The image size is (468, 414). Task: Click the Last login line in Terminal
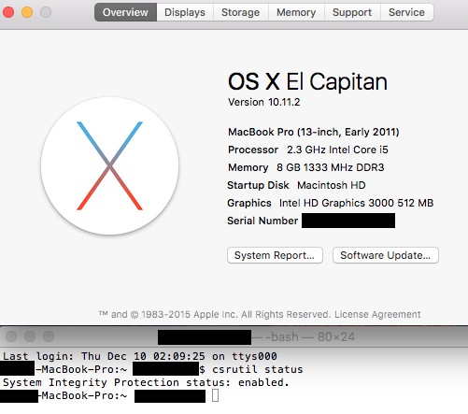(x=140, y=356)
